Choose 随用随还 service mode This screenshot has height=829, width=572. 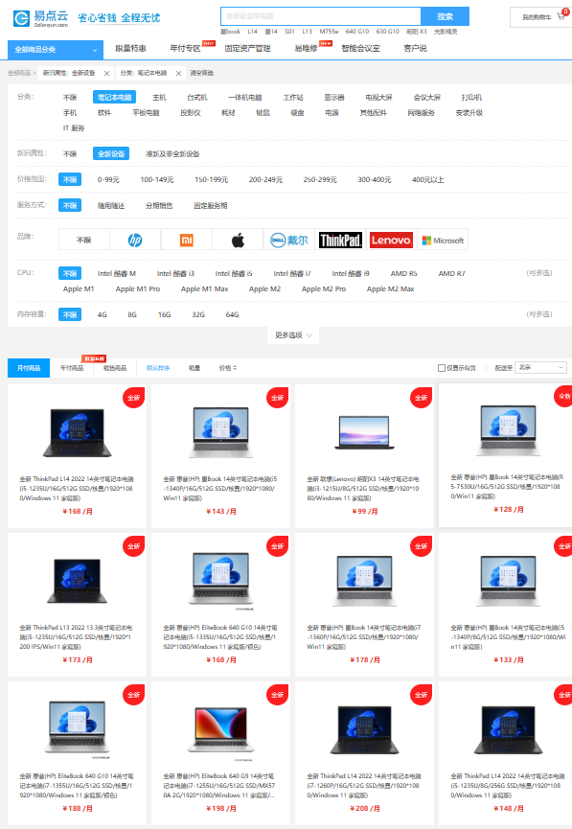tap(111, 206)
